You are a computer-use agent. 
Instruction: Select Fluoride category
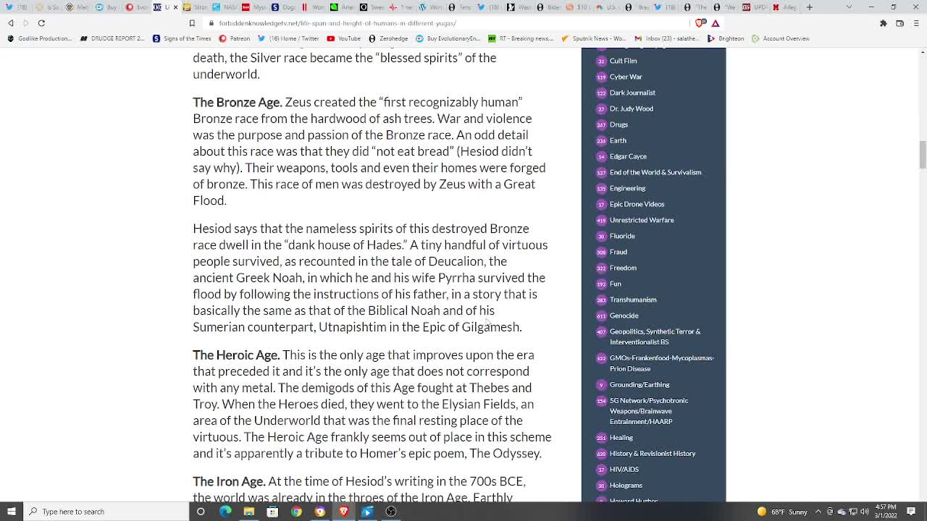click(x=622, y=236)
